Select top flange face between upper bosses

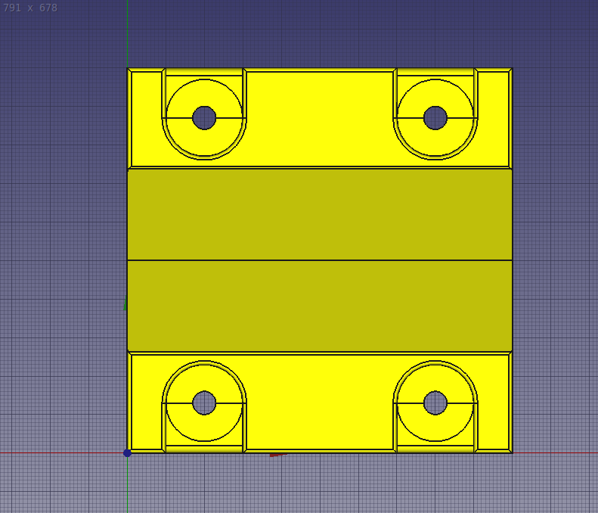[x=320, y=118]
